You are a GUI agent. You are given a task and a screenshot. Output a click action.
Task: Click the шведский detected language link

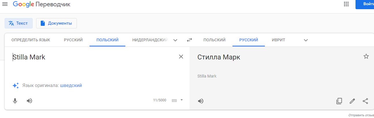point(71,85)
